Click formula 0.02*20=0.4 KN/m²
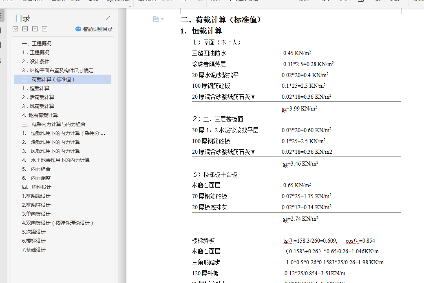The width and height of the screenshot is (424, 283). coord(305,75)
